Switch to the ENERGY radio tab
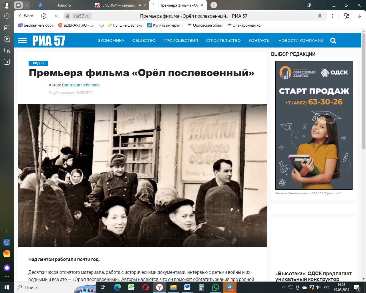Viewport: 366px width, 293px height. coord(117,5)
